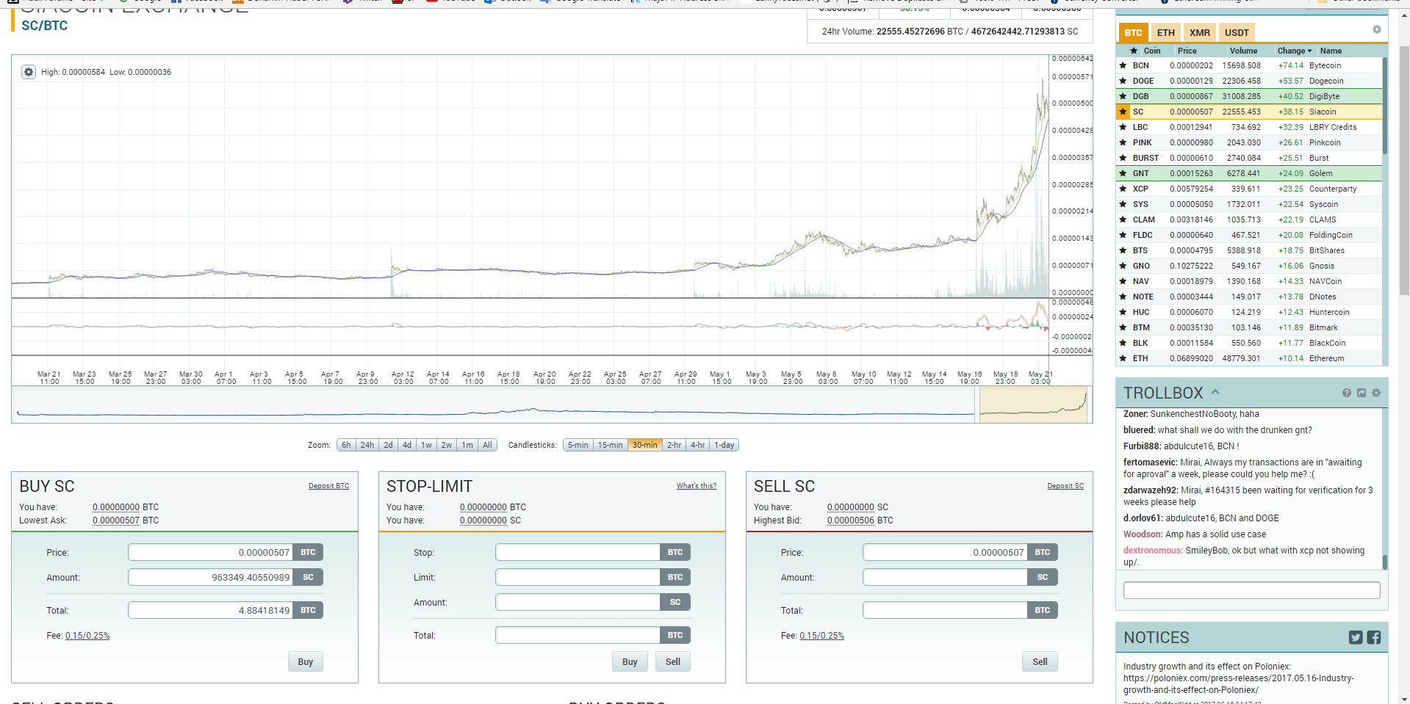Select 1-day candlesticks

pos(724,445)
